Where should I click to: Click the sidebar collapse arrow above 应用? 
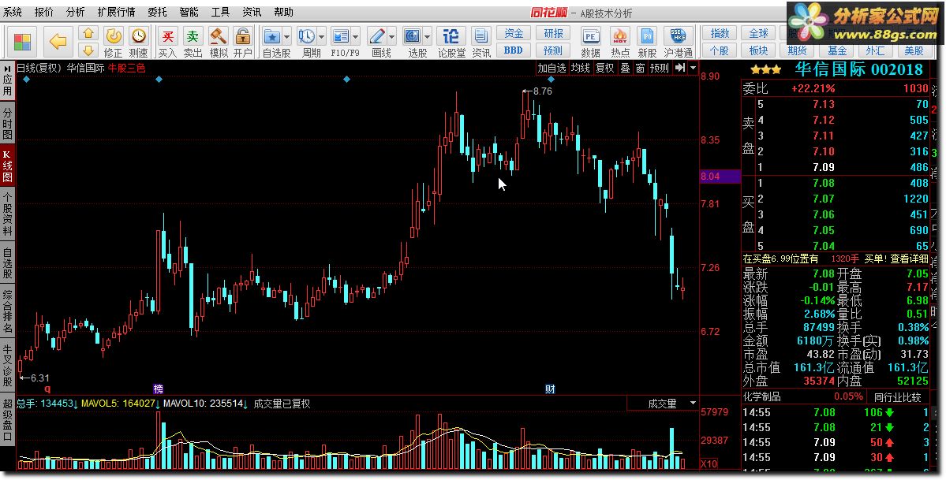pos(7,68)
